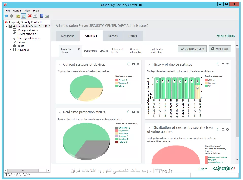The image size is (243, 180).
Task: Refresh the Current statuses of devices pane
Action: coord(129,64)
